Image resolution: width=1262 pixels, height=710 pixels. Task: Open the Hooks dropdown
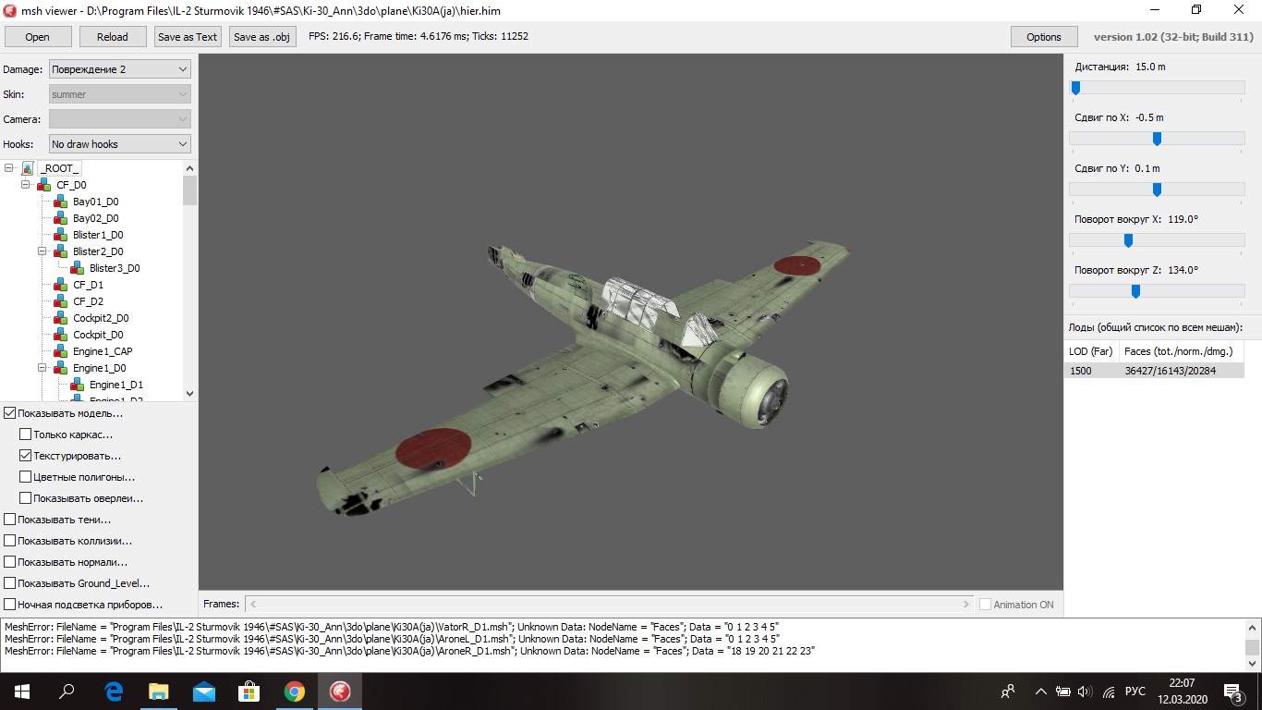tap(120, 144)
